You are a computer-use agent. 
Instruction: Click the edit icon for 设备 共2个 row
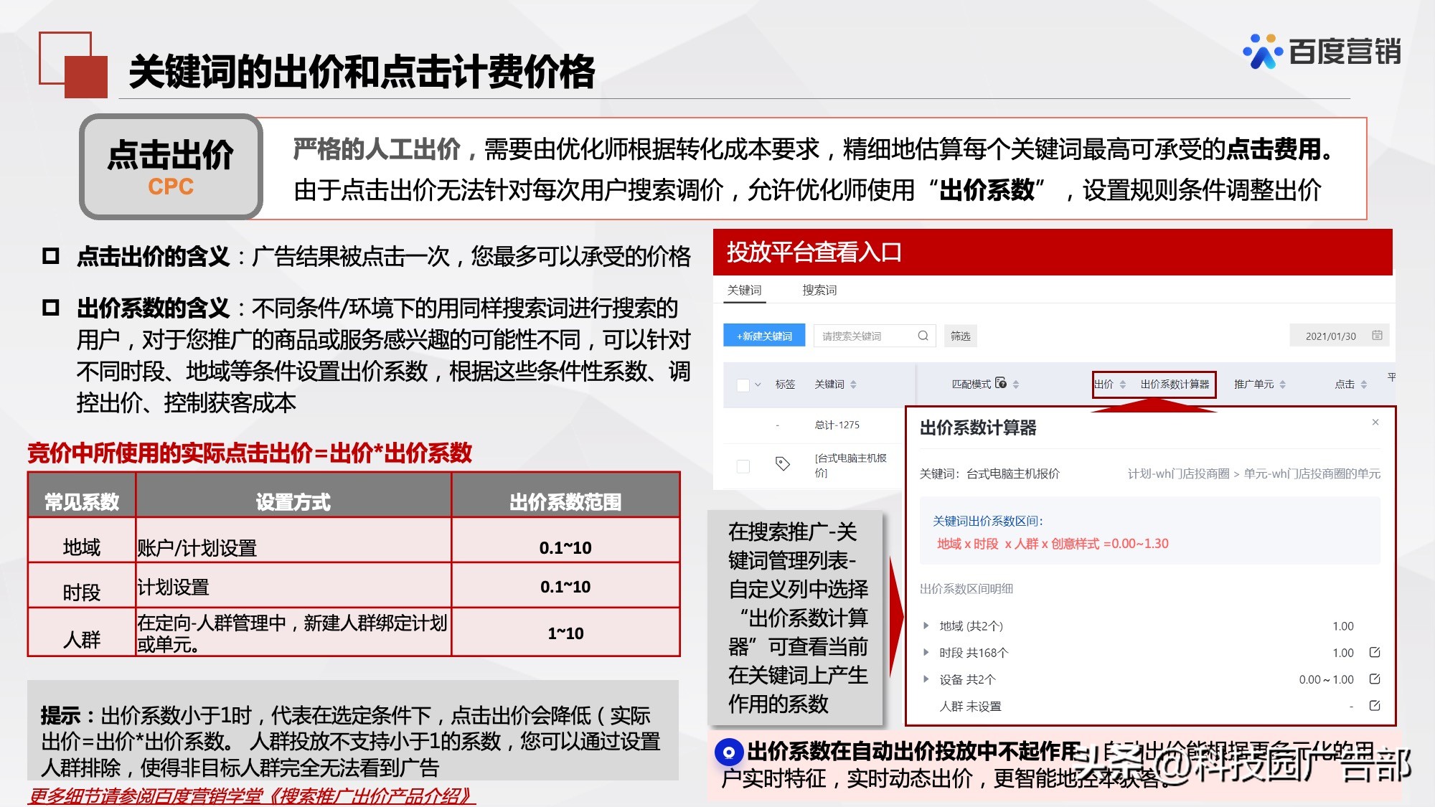point(1376,679)
